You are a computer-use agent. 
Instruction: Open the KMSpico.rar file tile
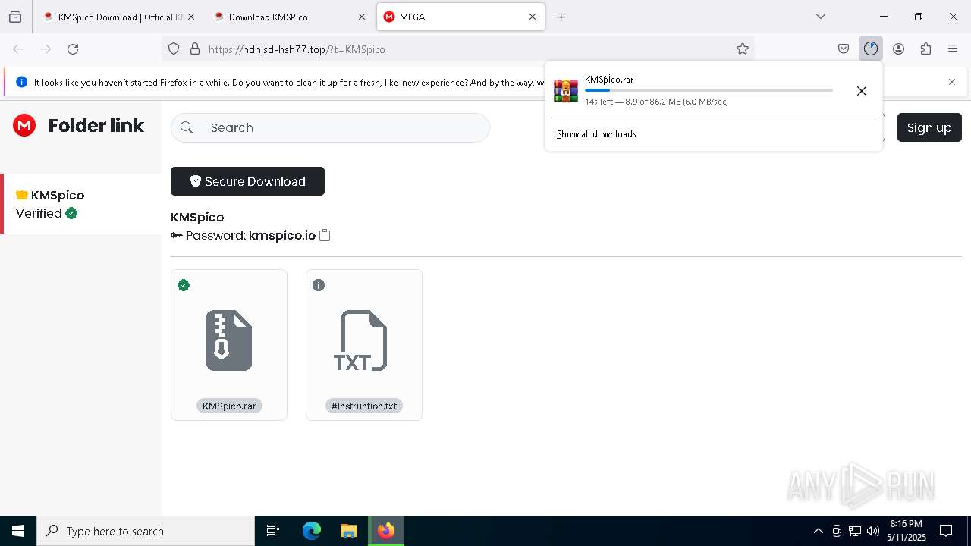pos(229,345)
